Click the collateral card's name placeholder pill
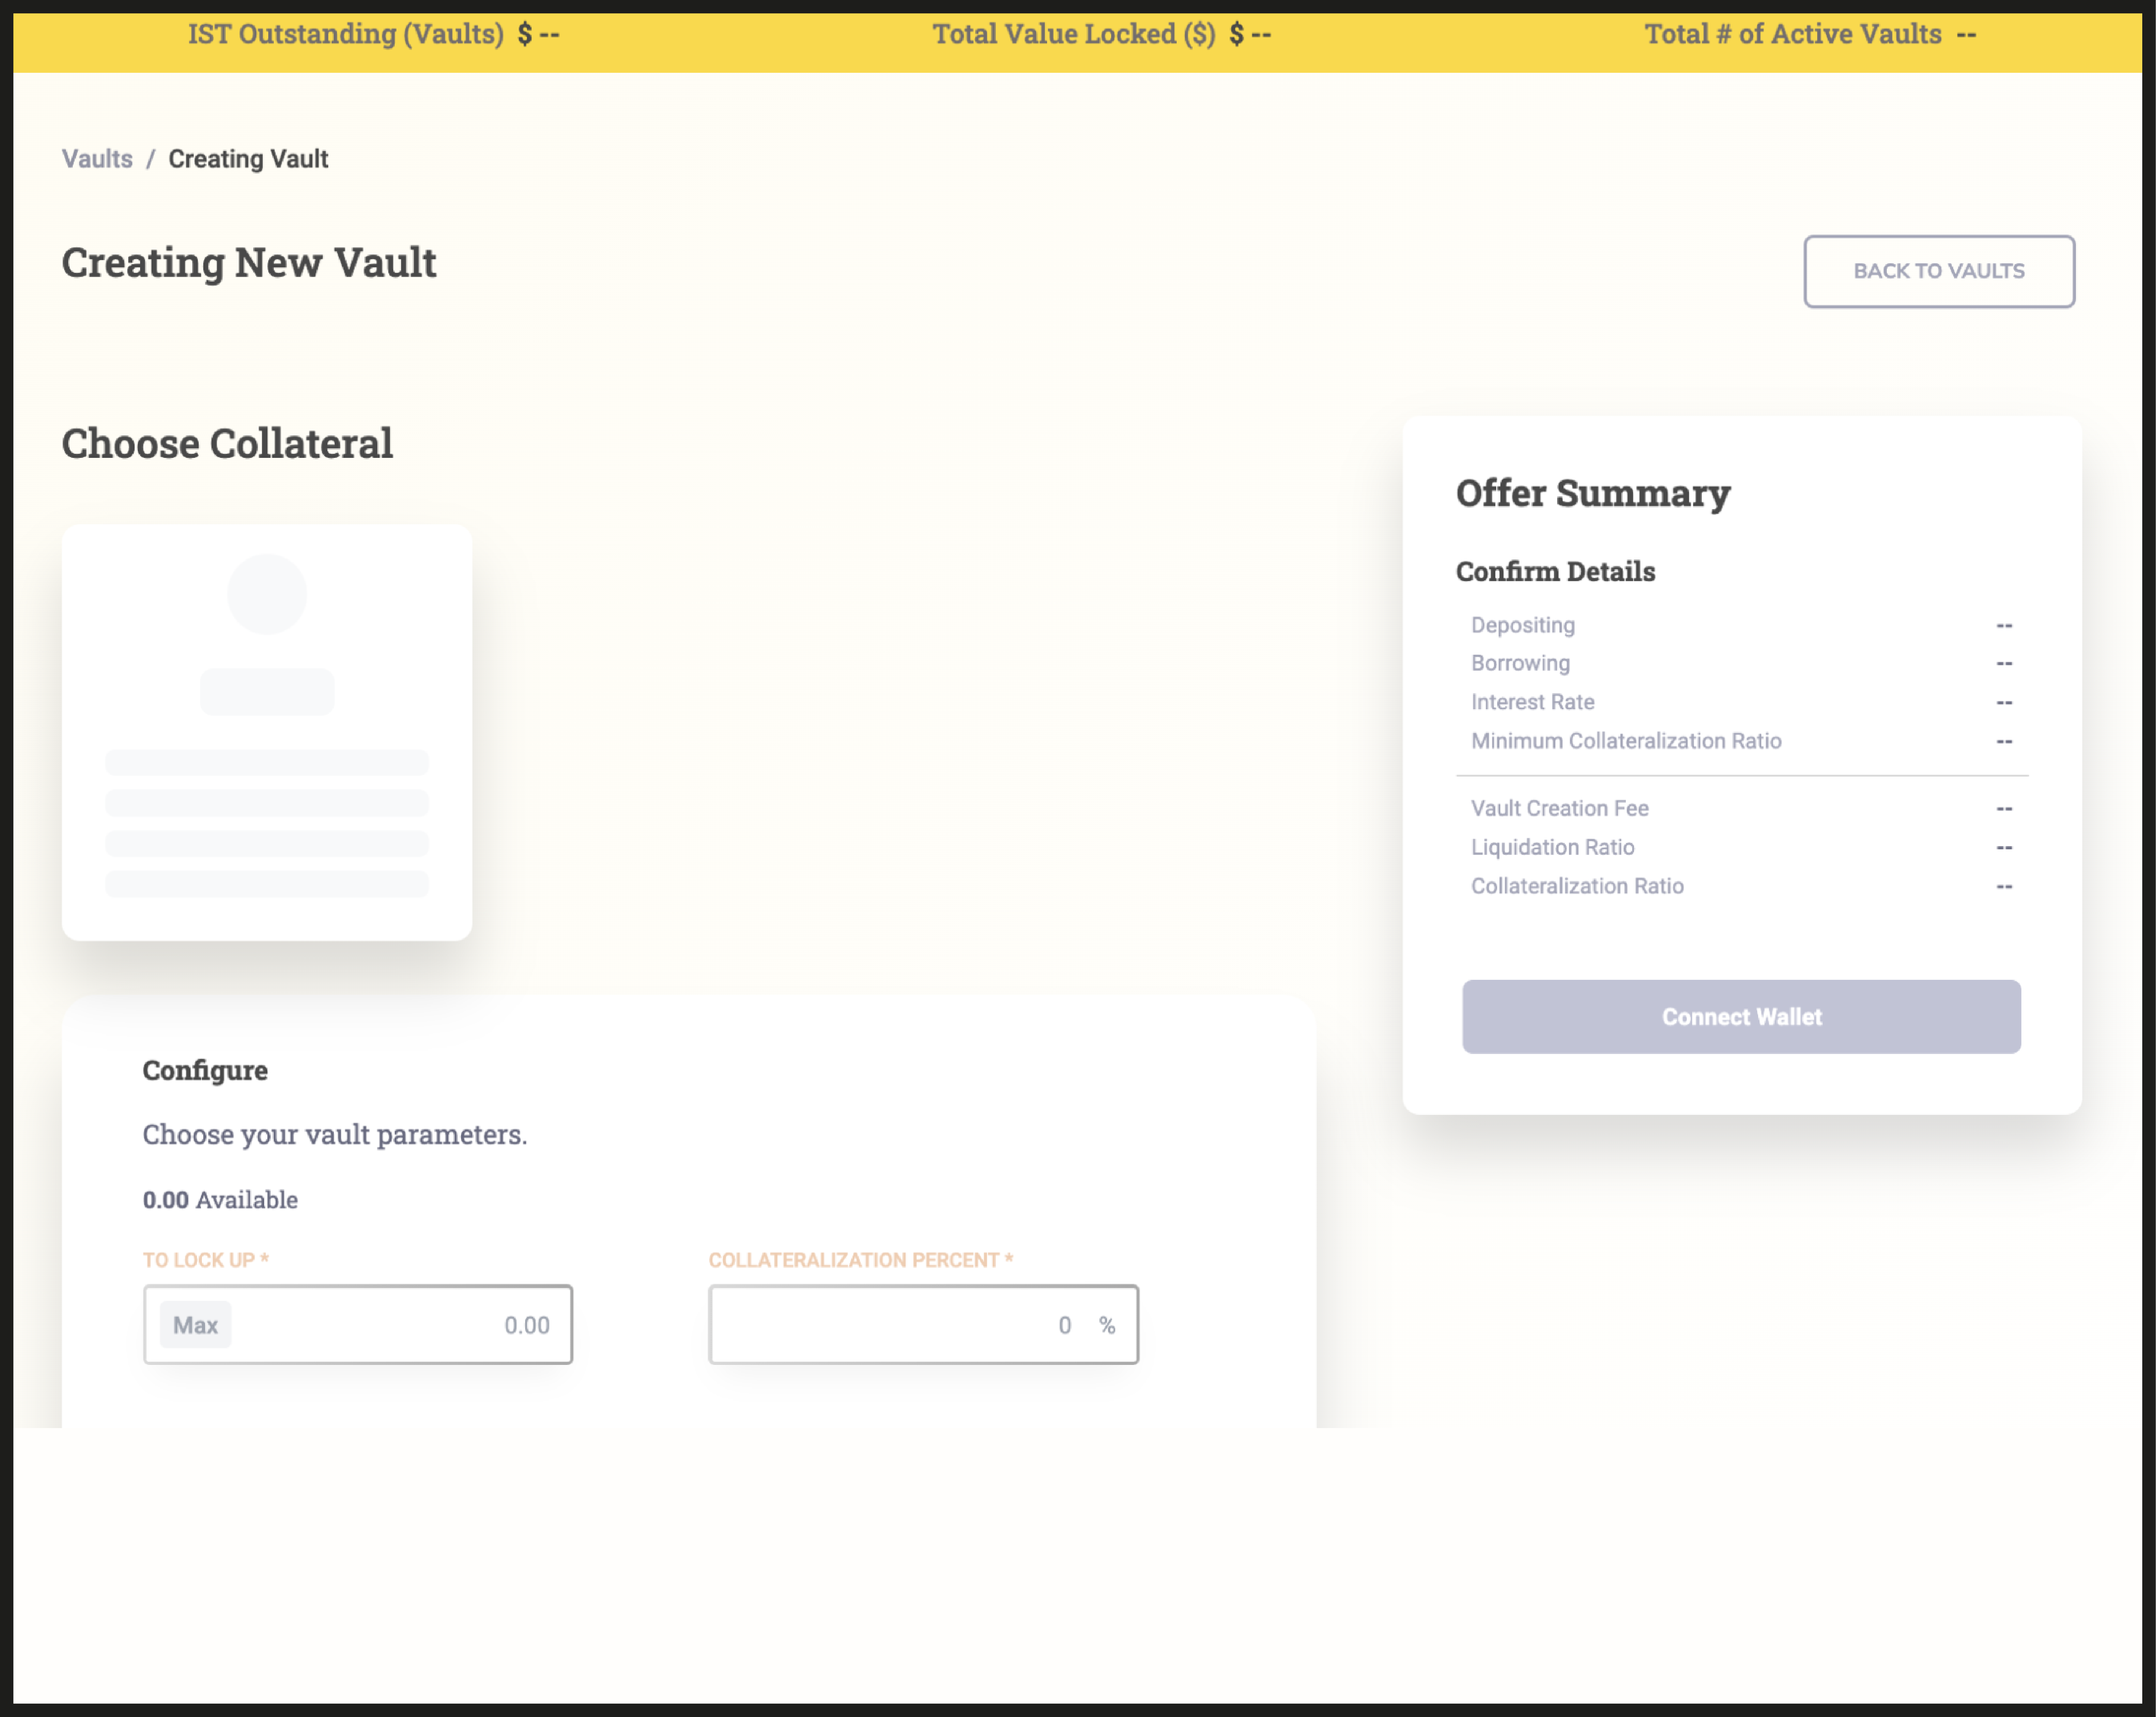Viewport: 2156px width, 1717px height. click(x=267, y=692)
